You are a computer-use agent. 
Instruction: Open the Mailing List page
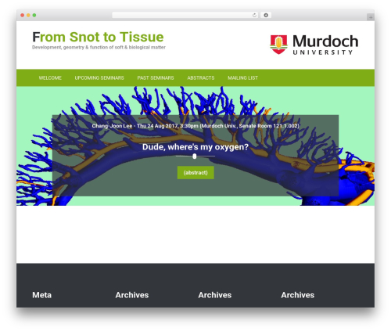tap(242, 77)
